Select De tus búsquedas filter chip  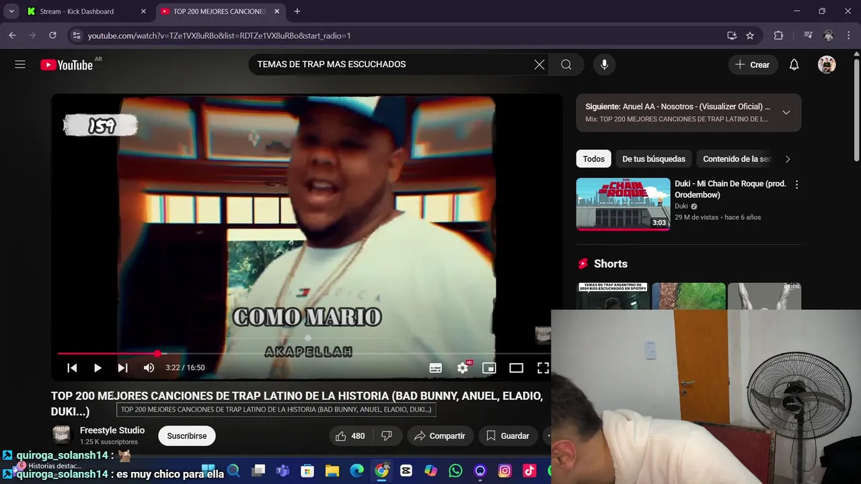coord(654,159)
